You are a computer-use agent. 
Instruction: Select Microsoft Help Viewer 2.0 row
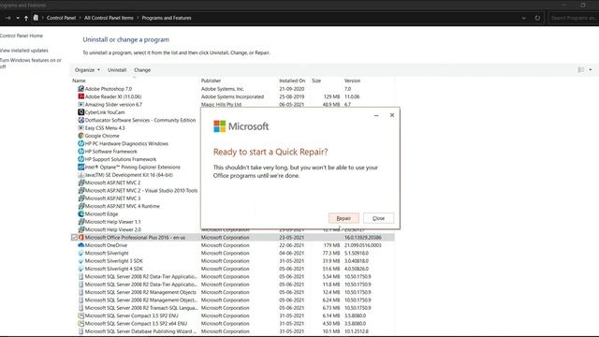(x=113, y=229)
